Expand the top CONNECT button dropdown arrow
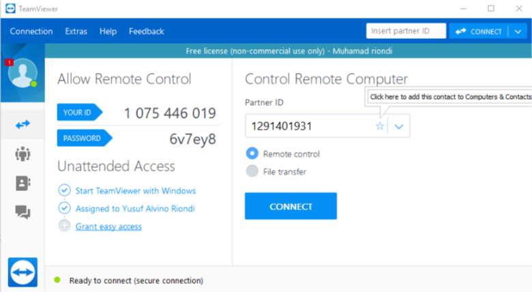This screenshot has height=292, width=532. (x=518, y=31)
